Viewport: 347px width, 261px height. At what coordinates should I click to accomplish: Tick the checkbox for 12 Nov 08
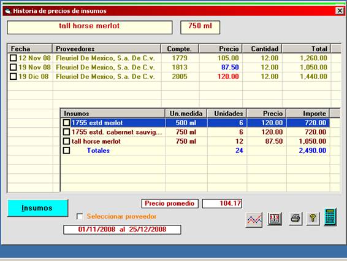[x=13, y=58]
